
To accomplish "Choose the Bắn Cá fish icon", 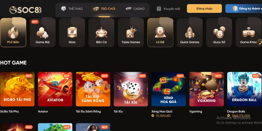I will [102, 32].
